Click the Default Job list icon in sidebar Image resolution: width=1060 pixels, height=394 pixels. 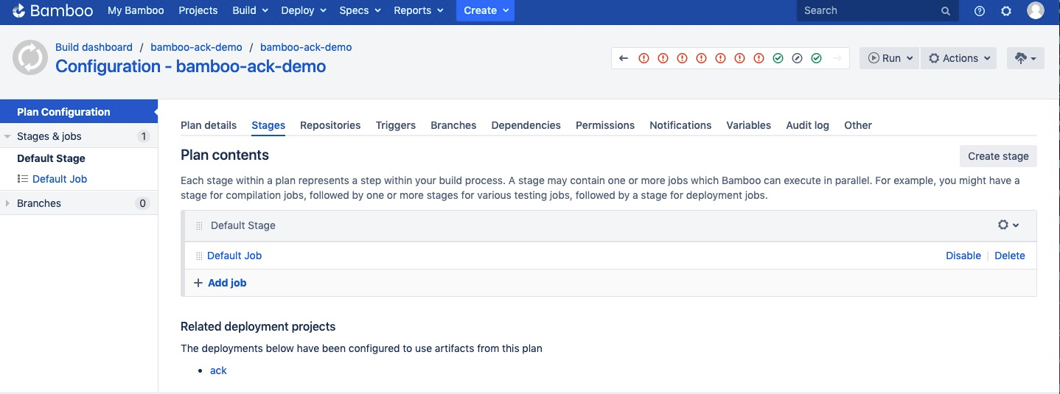23,179
